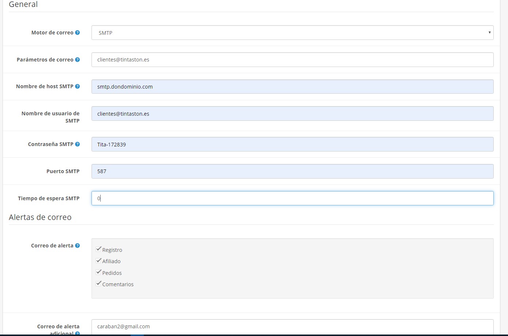The width and height of the screenshot is (508, 336).
Task: Click the Pedidos checkbox label text
Action: click(x=112, y=273)
